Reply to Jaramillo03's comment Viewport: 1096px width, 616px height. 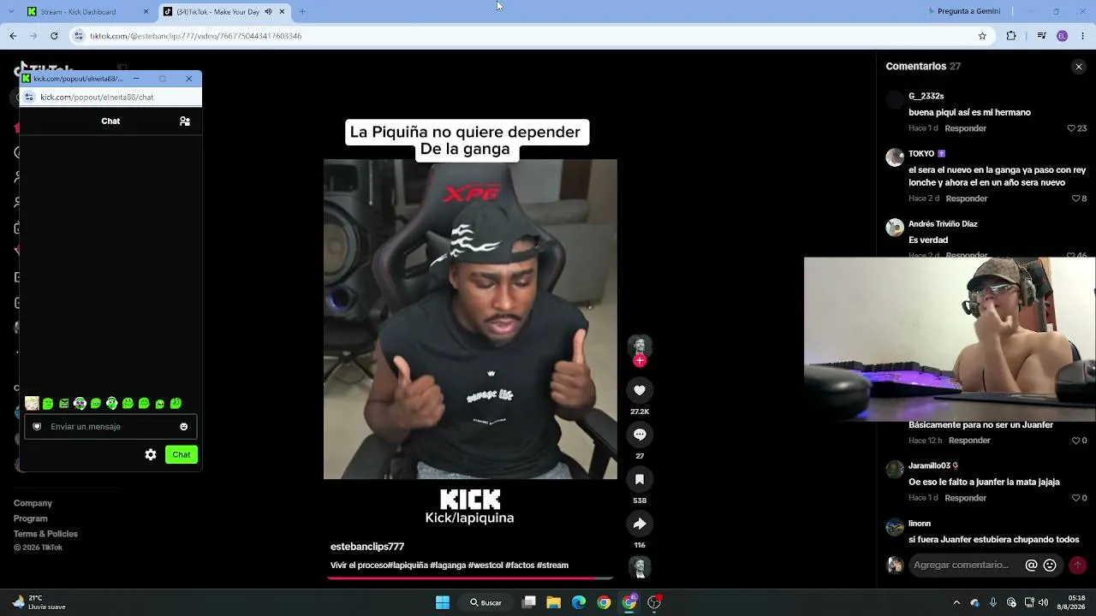(x=965, y=498)
